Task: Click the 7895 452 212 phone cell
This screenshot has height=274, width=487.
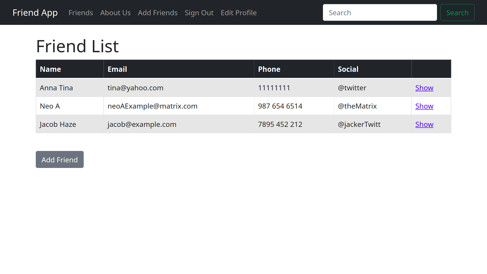Action: pyautogui.click(x=280, y=124)
